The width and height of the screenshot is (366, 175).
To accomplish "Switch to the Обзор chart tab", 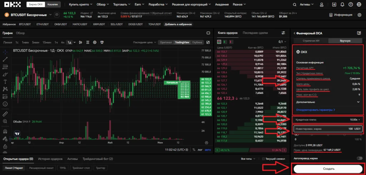I will 20,33.
